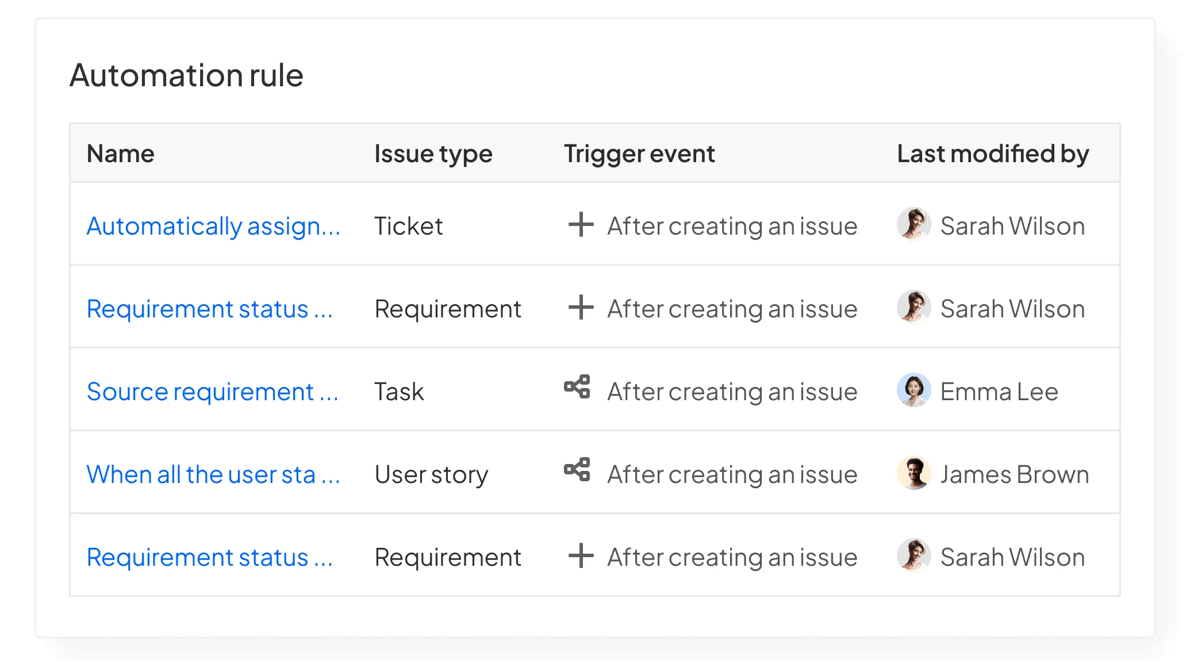Click the Name column header
Viewport: 1190px width, 671px height.
click(x=121, y=154)
